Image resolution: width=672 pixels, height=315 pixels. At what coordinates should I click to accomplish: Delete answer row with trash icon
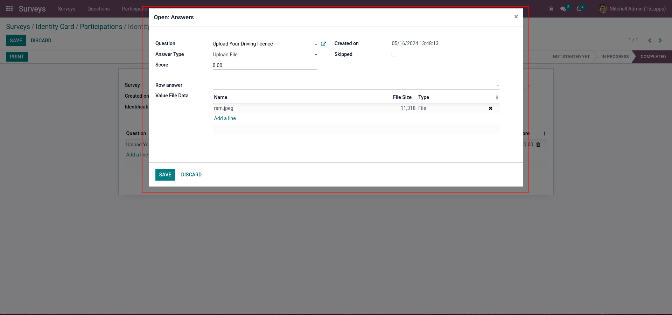pyautogui.click(x=538, y=145)
